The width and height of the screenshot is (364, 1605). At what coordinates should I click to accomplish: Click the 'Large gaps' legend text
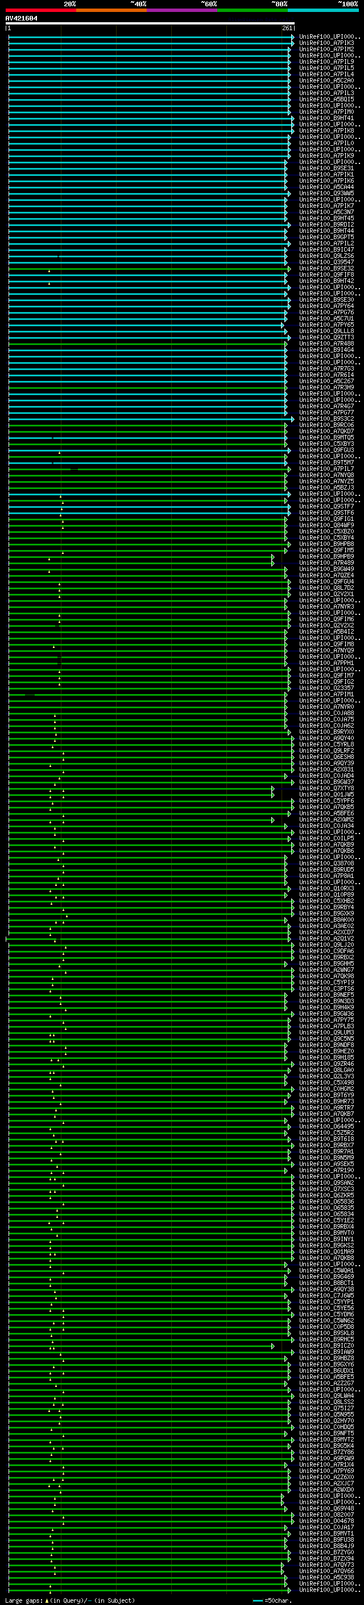[24, 1600]
